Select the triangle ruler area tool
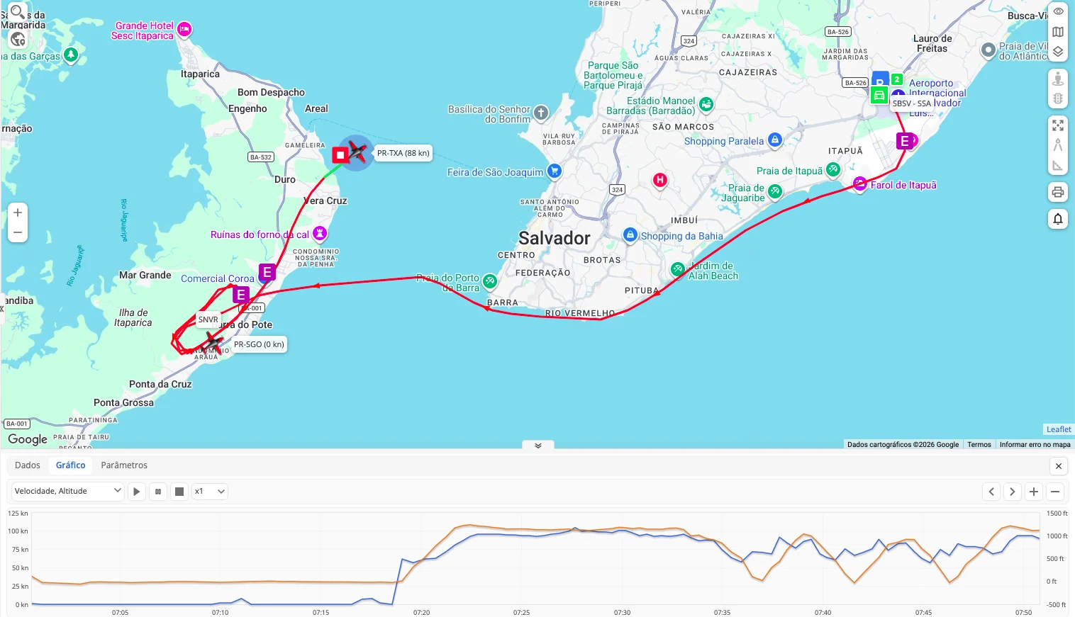Image resolution: width=1075 pixels, height=617 pixels. (1058, 166)
